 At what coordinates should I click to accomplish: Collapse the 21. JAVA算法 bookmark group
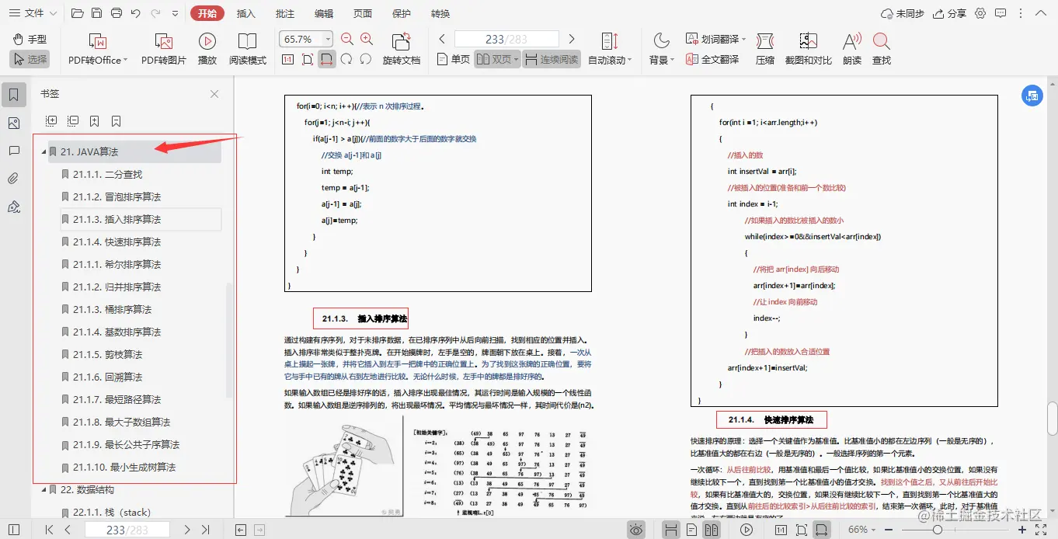point(45,151)
